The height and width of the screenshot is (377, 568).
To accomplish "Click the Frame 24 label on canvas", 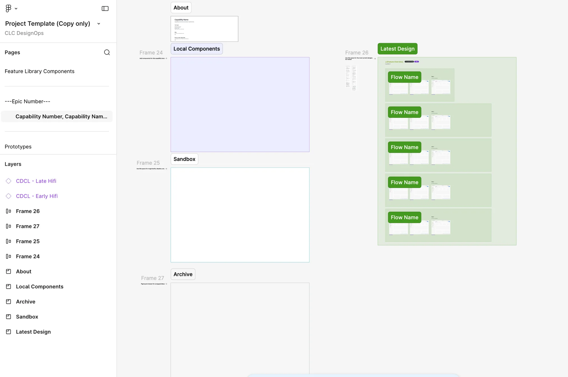I will coord(151,53).
